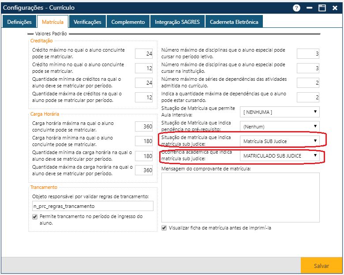The height and width of the screenshot is (275, 344).
Task: Open Aula Intensiva situação dropdown showing NENHUMA
Action: click(x=280, y=112)
